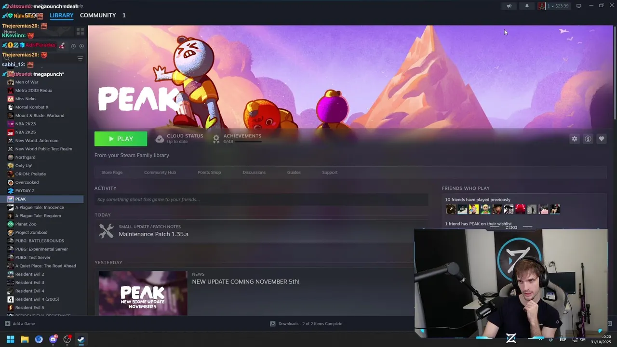Open Downloads - 2 of 2 Items Complete
This screenshot has height=347, width=617.
(310, 324)
